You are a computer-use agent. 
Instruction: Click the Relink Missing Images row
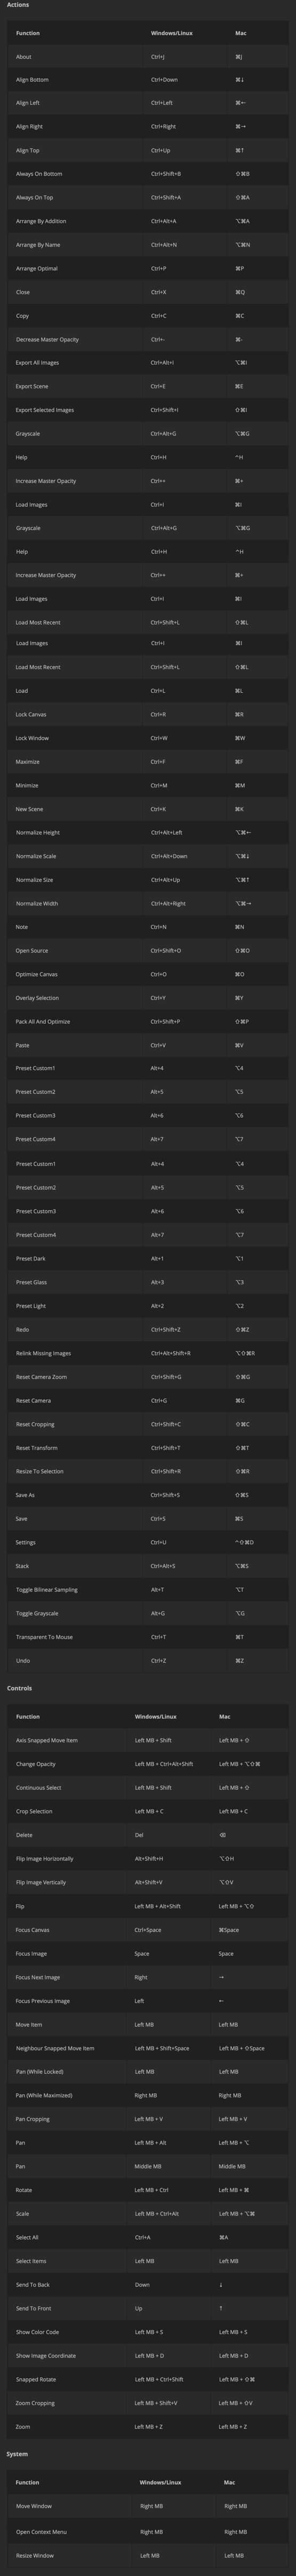147,1354
